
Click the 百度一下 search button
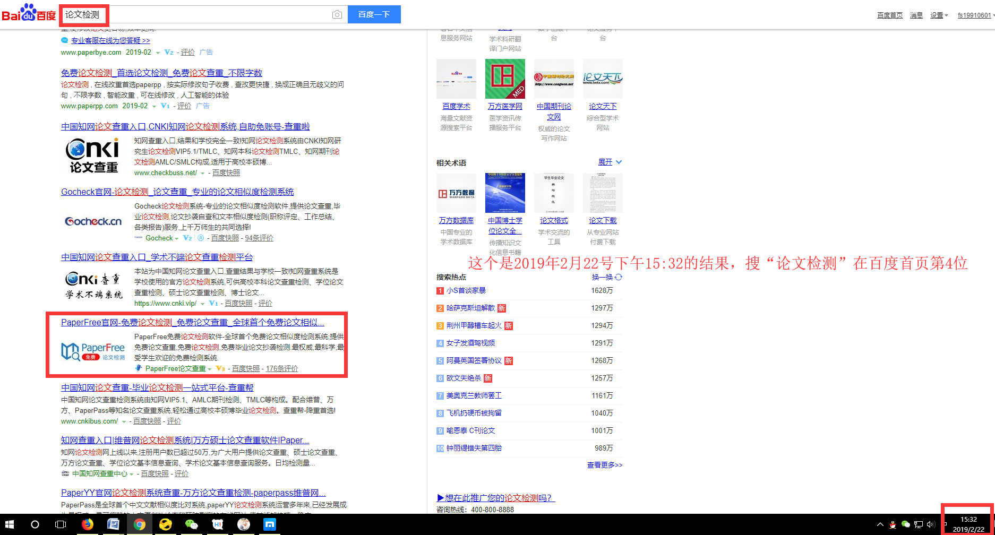[374, 14]
